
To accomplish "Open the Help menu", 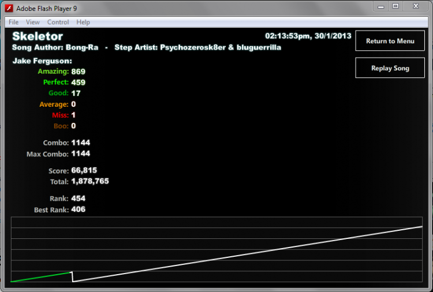I will (83, 22).
